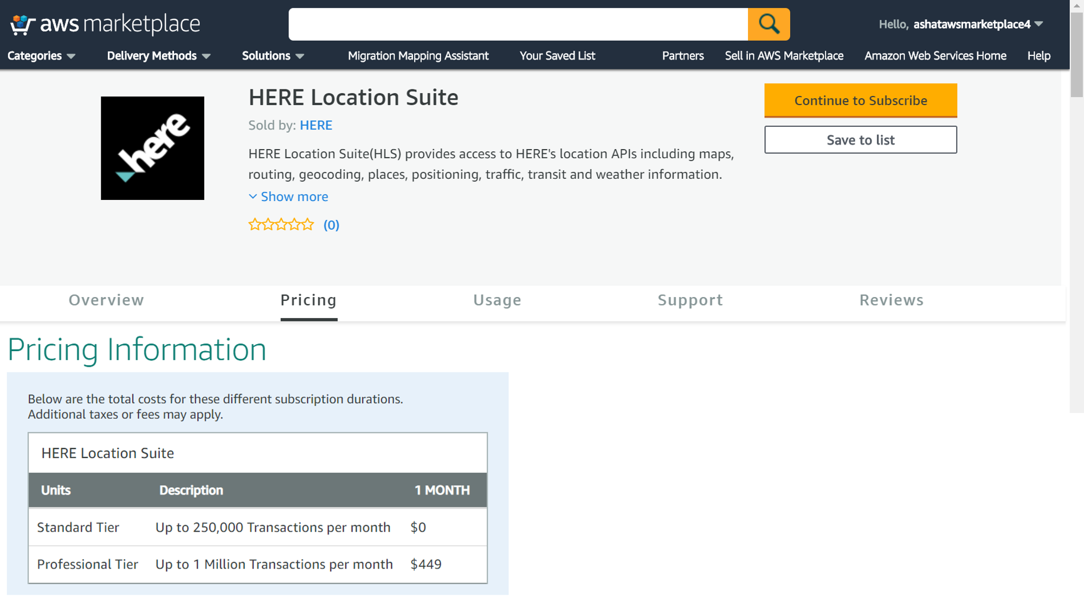Click the scrollbar up arrow
This screenshot has height=607, width=1084.
click(1077, 5)
